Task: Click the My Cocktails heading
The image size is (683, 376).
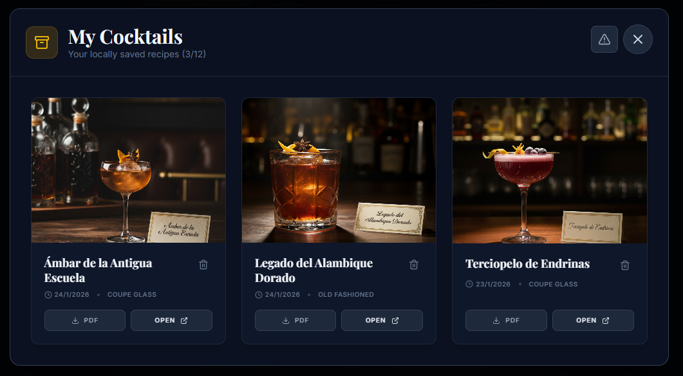Action: click(126, 37)
